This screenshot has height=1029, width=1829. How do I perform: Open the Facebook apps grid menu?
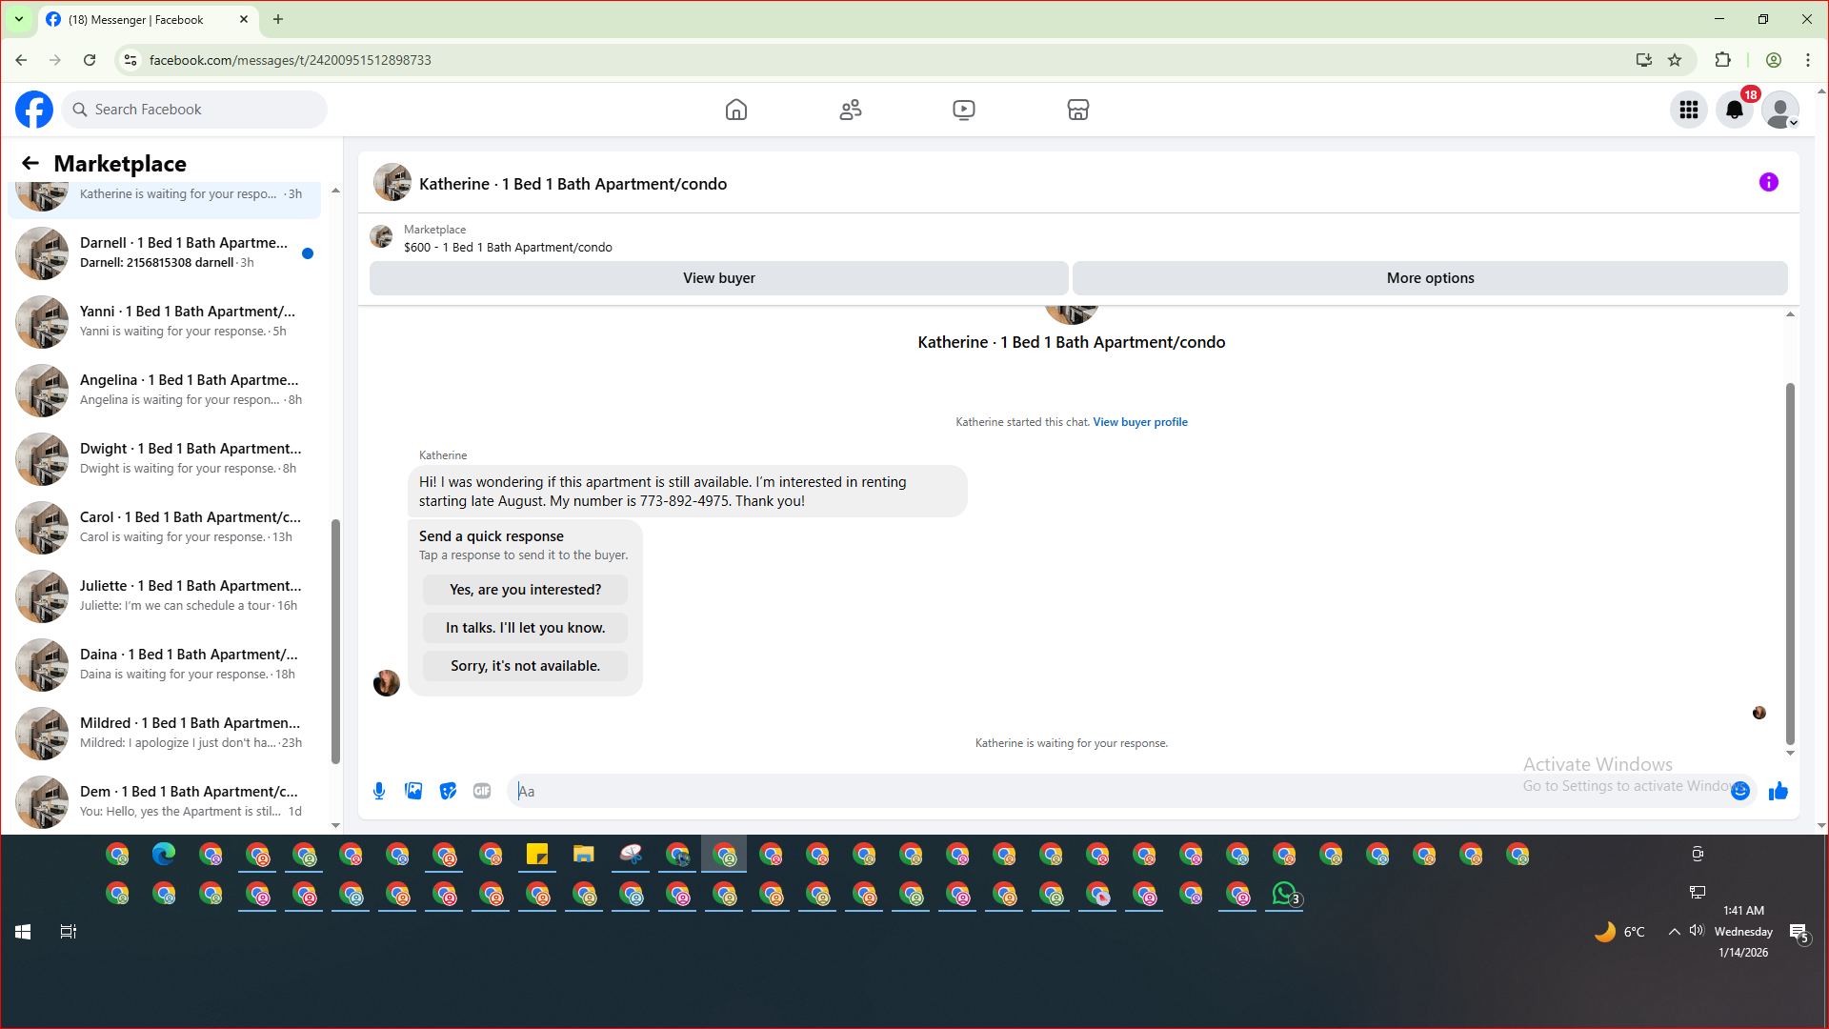tap(1688, 110)
